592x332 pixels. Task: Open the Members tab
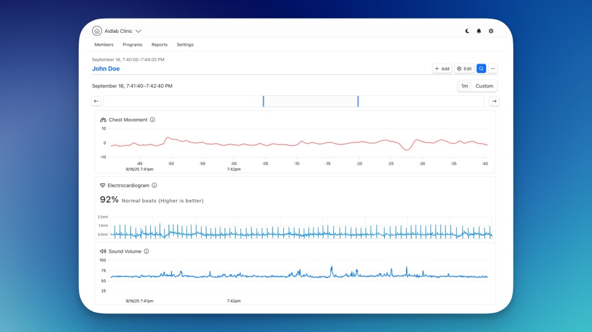[104, 45]
